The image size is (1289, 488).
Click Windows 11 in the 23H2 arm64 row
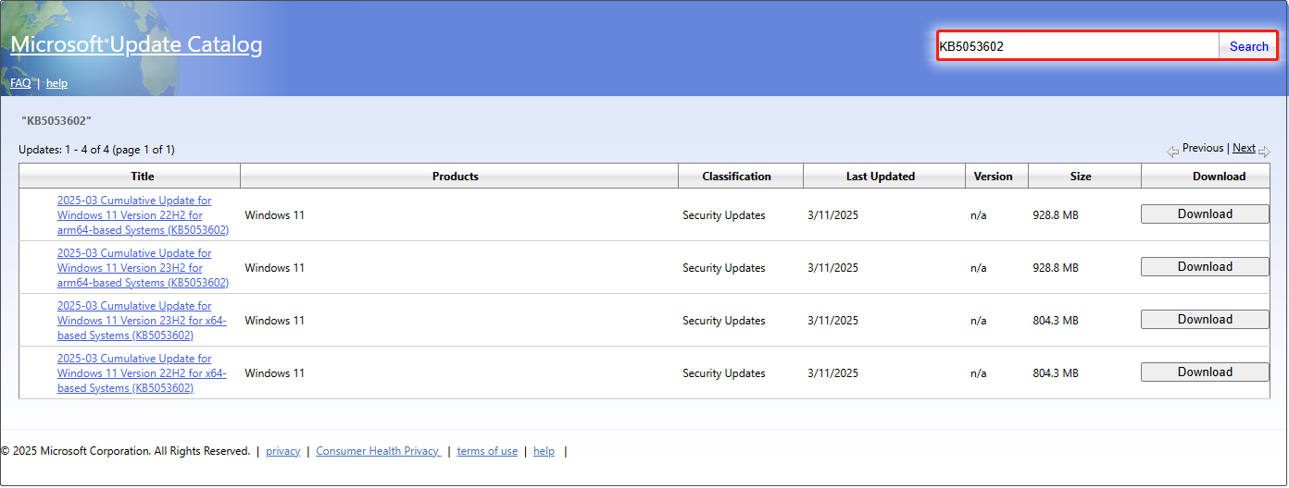274,268
